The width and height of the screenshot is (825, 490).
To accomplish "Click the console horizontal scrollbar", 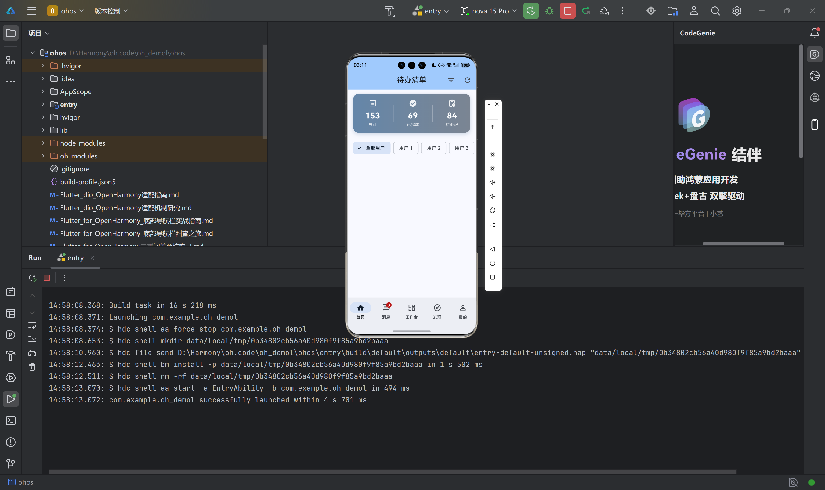I will 392,471.
